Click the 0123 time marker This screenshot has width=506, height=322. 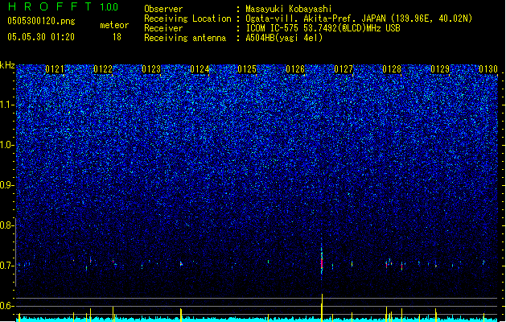(151, 69)
